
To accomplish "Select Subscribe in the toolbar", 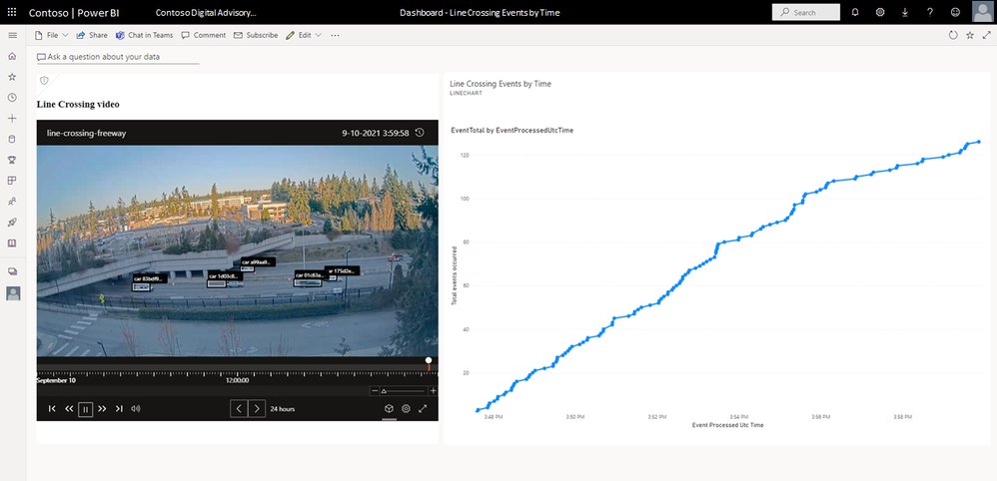I will [256, 36].
